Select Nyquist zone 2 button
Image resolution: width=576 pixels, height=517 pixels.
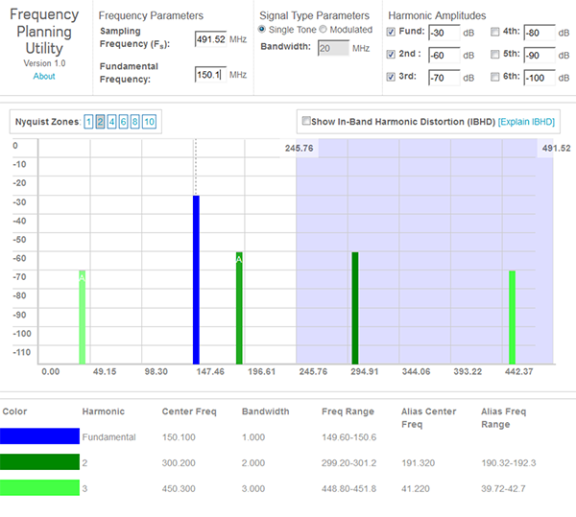tap(100, 122)
